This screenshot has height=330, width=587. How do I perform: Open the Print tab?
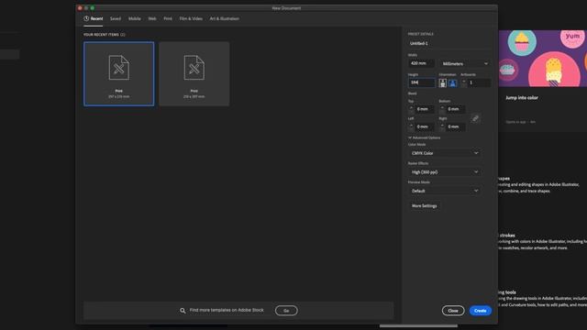click(x=168, y=18)
